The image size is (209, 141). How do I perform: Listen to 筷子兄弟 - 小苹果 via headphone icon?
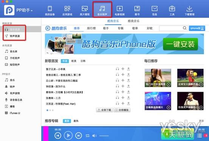tap(117, 69)
